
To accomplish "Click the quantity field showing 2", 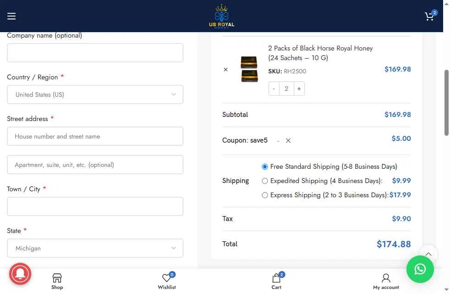I will coord(286,89).
